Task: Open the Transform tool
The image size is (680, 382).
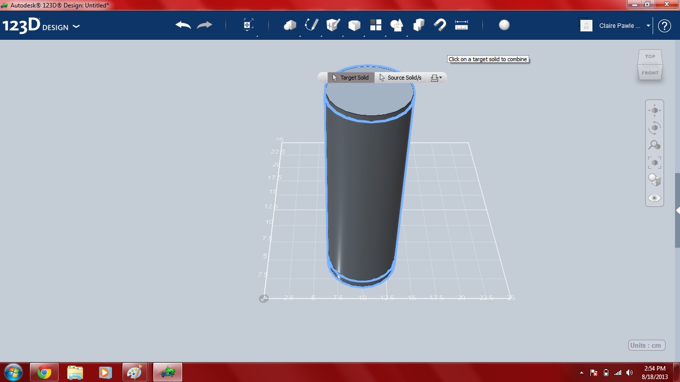Action: click(x=248, y=25)
